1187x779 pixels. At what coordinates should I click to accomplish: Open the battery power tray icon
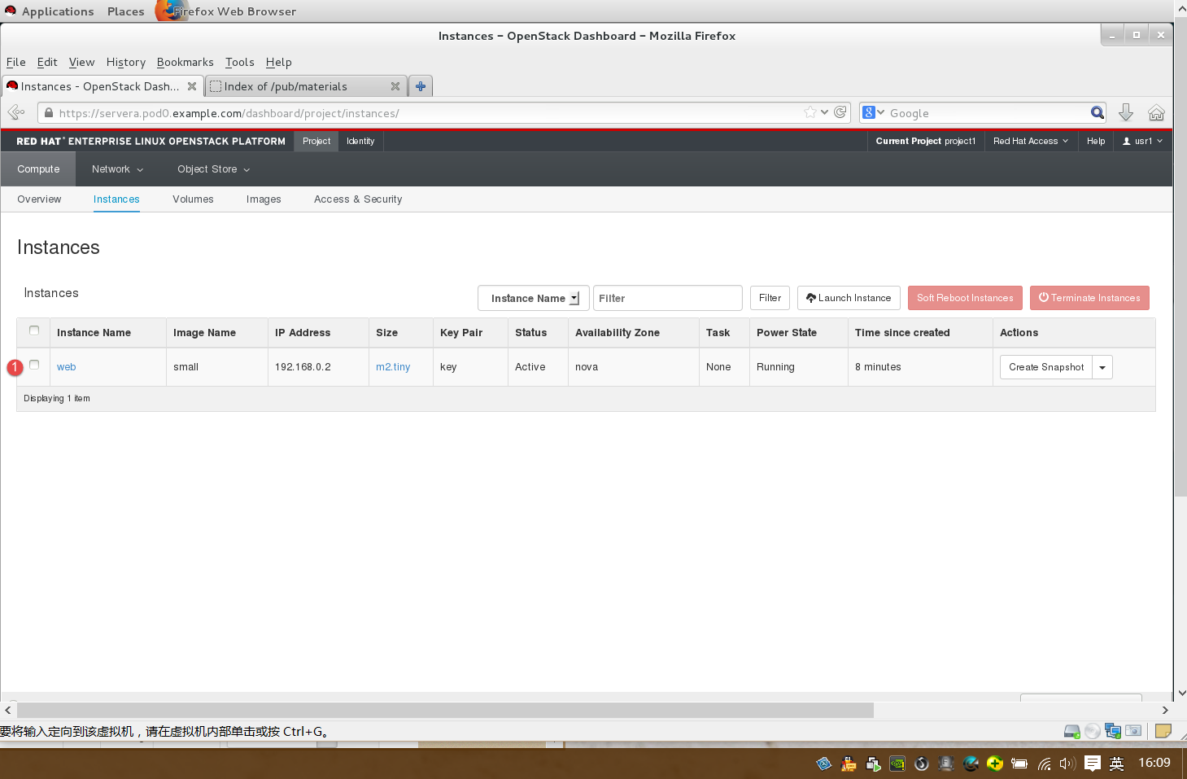pyautogui.click(x=1019, y=764)
